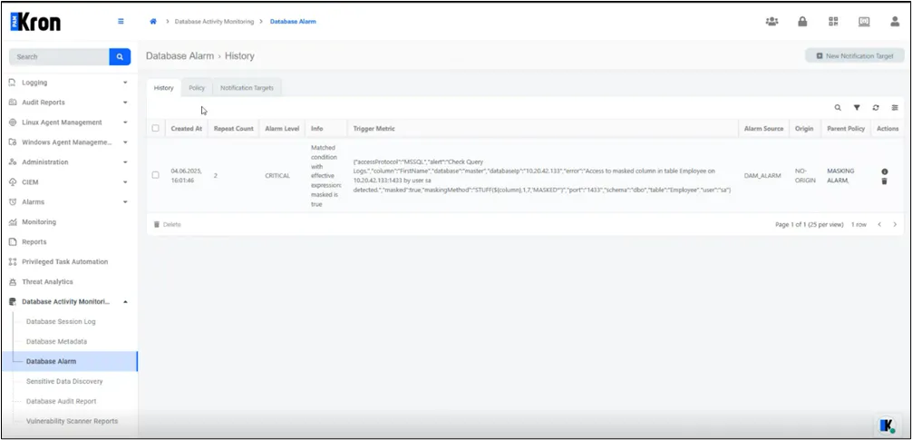Click the DAM_ALARM source cell
Image resolution: width=912 pixels, height=440 pixels.
762,175
